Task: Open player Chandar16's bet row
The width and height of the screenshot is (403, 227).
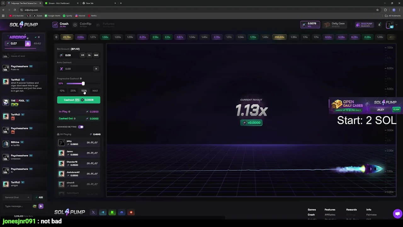Action: pos(79,163)
